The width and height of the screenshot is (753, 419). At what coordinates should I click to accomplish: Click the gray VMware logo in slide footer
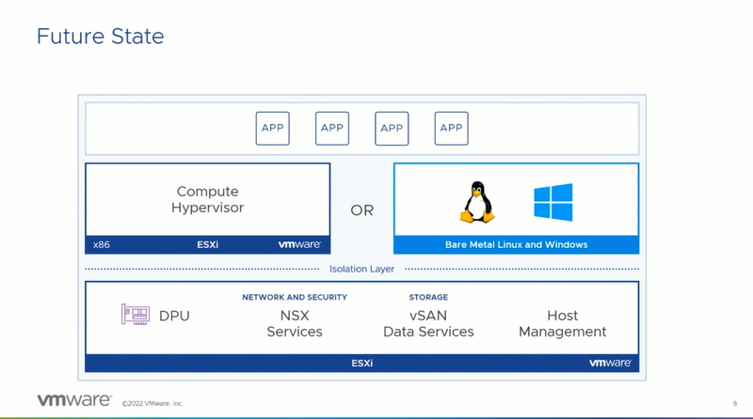[74, 400]
